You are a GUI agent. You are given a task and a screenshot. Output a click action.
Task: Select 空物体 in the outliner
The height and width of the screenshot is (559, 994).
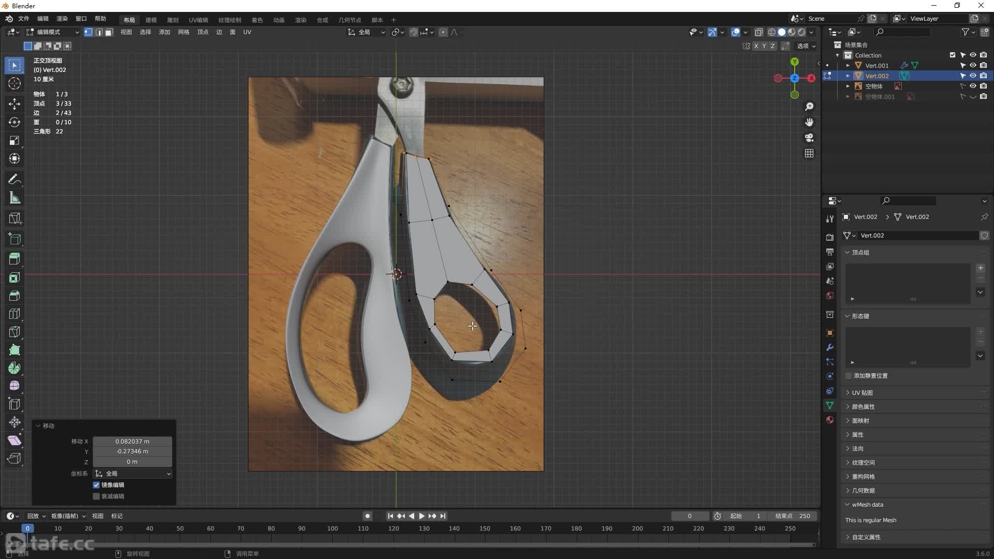[x=874, y=86]
